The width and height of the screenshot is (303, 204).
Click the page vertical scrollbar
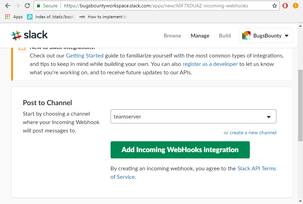pos(300,105)
